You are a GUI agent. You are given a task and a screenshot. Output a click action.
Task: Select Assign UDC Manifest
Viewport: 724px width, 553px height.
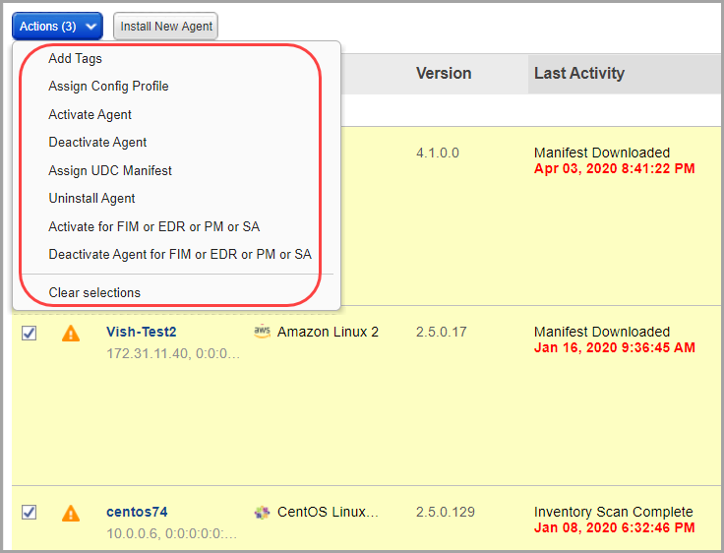point(110,171)
